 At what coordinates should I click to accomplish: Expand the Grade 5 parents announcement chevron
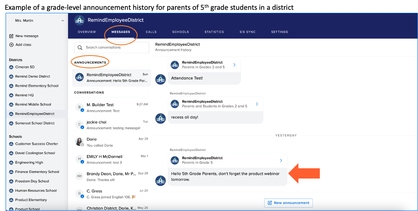click(281, 161)
